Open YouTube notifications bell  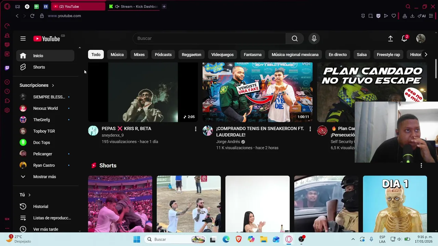click(404, 39)
